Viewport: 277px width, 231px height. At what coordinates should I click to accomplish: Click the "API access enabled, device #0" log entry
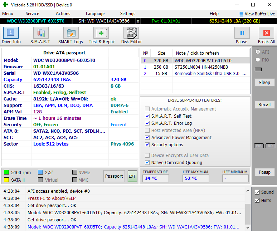coord(58,191)
